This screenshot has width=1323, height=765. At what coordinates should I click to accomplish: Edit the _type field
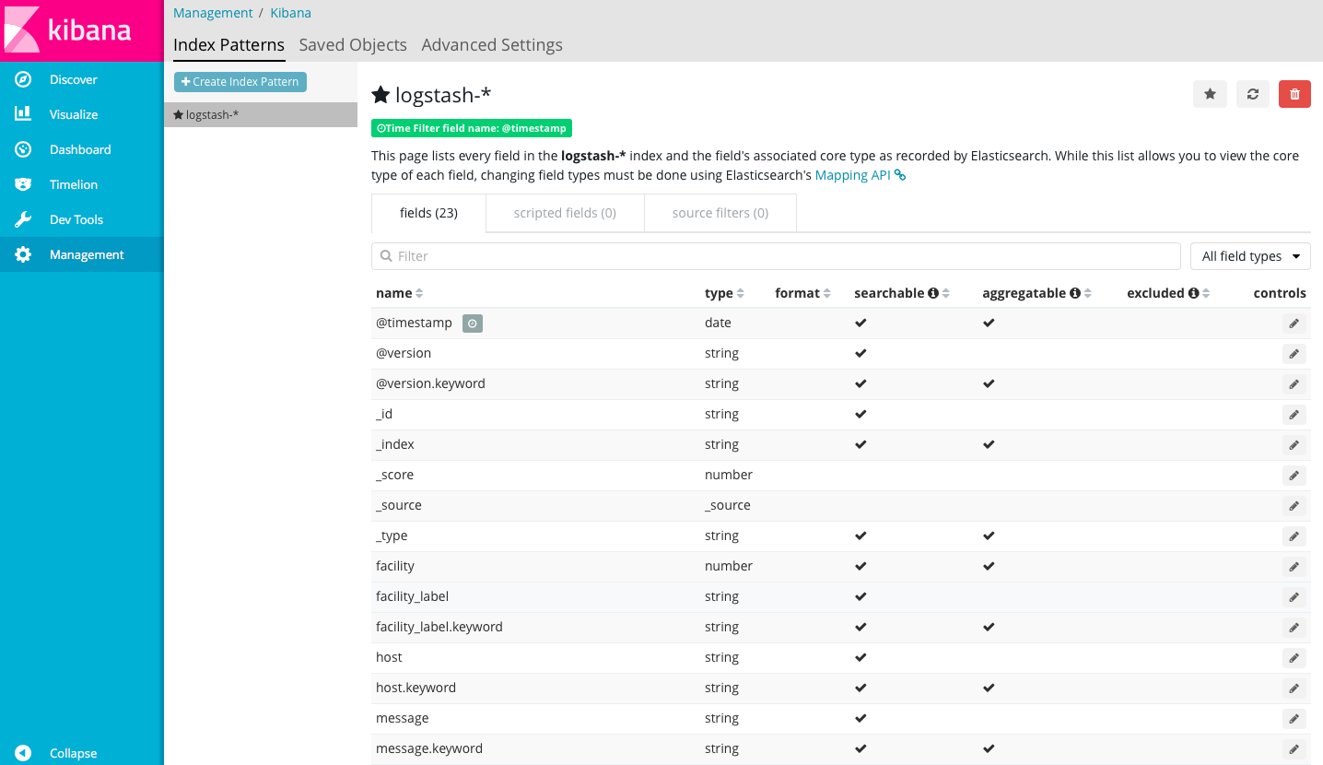1294,536
